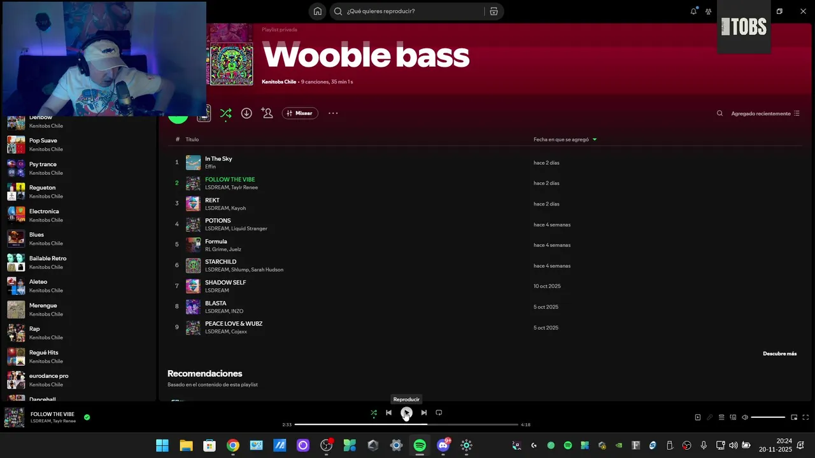Open the three-dots more options menu
Image resolution: width=815 pixels, height=458 pixels.
coord(333,113)
